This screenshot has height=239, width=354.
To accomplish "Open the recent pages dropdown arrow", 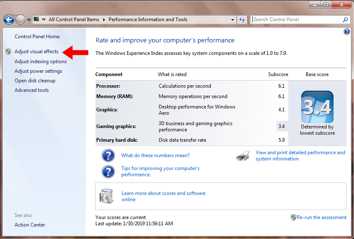I will click(x=29, y=20).
